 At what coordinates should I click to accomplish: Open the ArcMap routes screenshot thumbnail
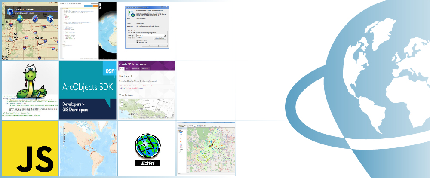[206, 148]
